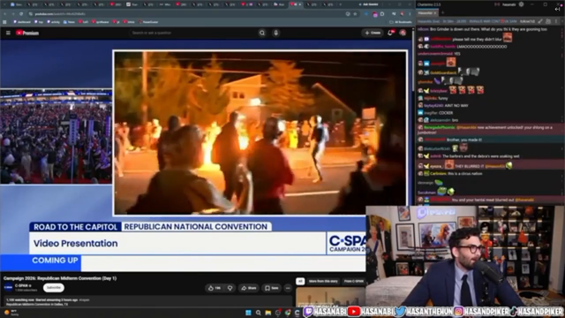Open the 'News' bookmark
565x318 pixels.
coord(69,22)
